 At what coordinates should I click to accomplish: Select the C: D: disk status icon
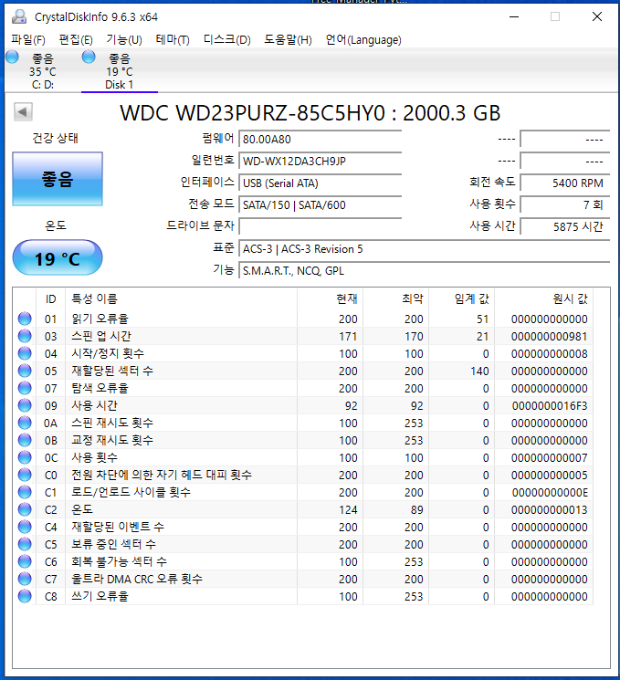pos(12,57)
